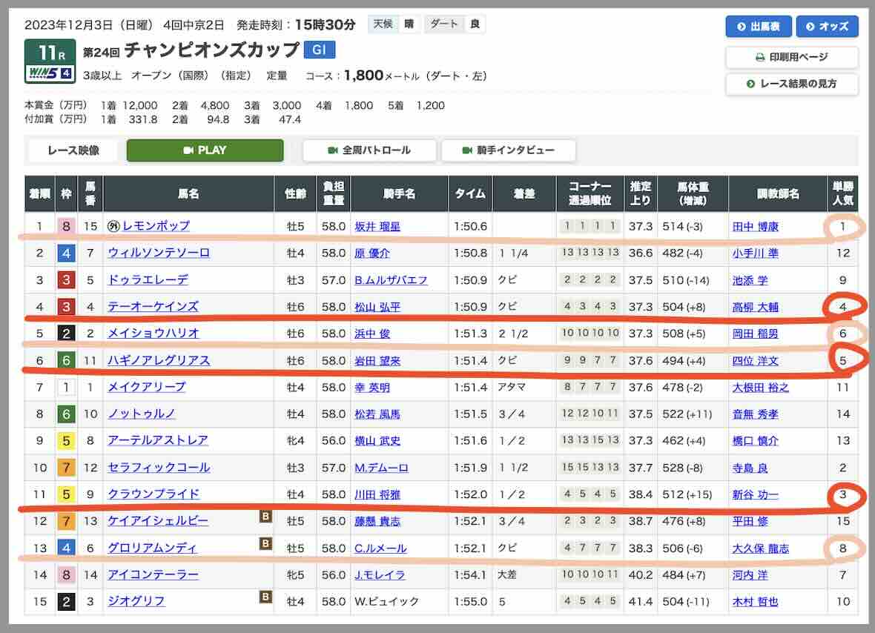Open trainer page for 池添 学
The width and height of the screenshot is (875, 633).
[750, 280]
